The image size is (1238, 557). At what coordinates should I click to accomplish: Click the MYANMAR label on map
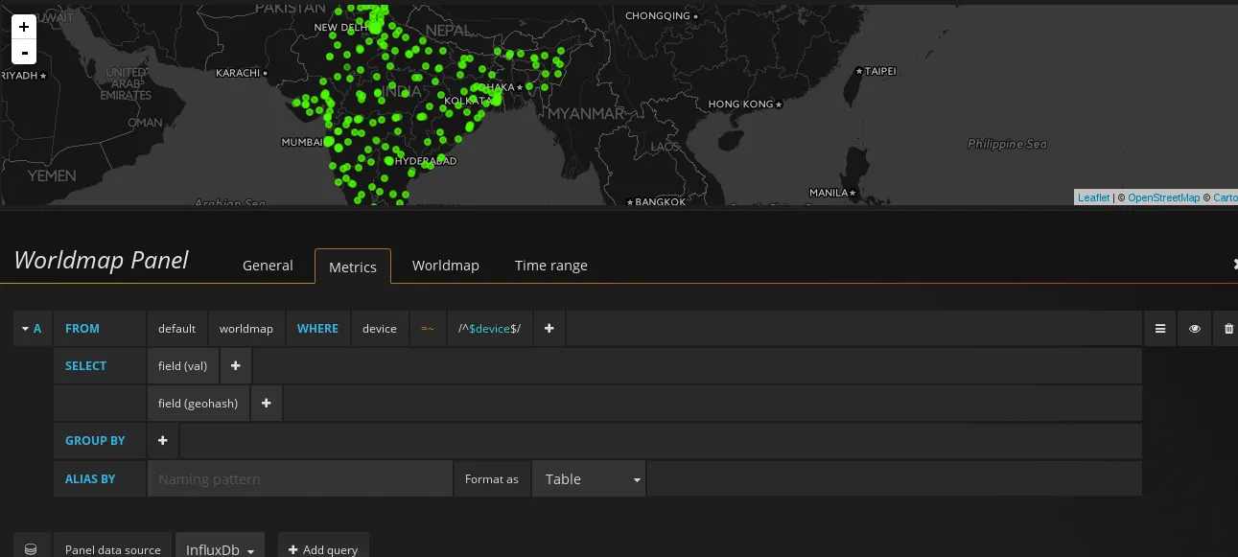coord(585,113)
